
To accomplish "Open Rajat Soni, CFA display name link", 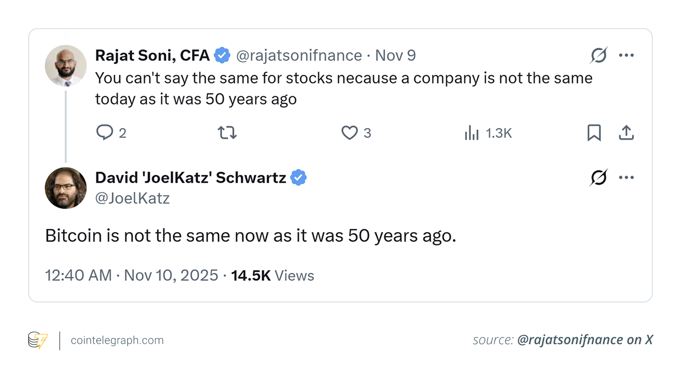I will [x=152, y=55].
